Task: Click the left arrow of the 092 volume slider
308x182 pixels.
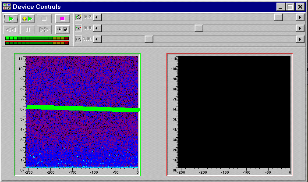Action: click(x=97, y=17)
